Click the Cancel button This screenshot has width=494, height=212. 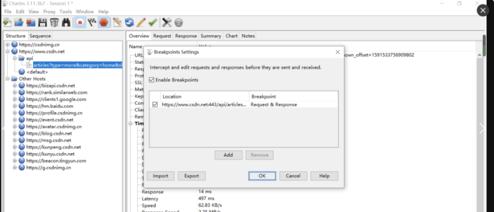293,176
